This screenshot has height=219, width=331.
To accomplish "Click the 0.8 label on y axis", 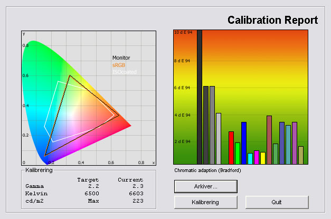I will 25,45.
